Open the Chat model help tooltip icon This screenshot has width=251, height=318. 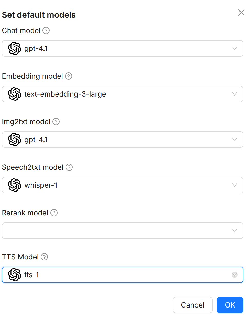(46, 30)
